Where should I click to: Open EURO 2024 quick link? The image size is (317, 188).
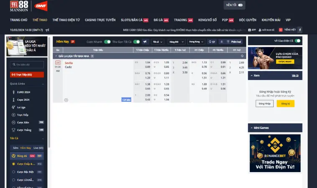coord(24,92)
